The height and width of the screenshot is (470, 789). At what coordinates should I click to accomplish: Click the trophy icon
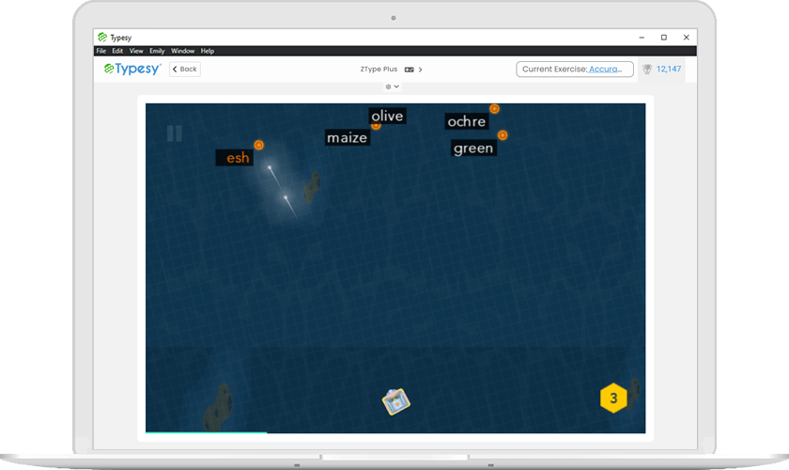point(647,69)
